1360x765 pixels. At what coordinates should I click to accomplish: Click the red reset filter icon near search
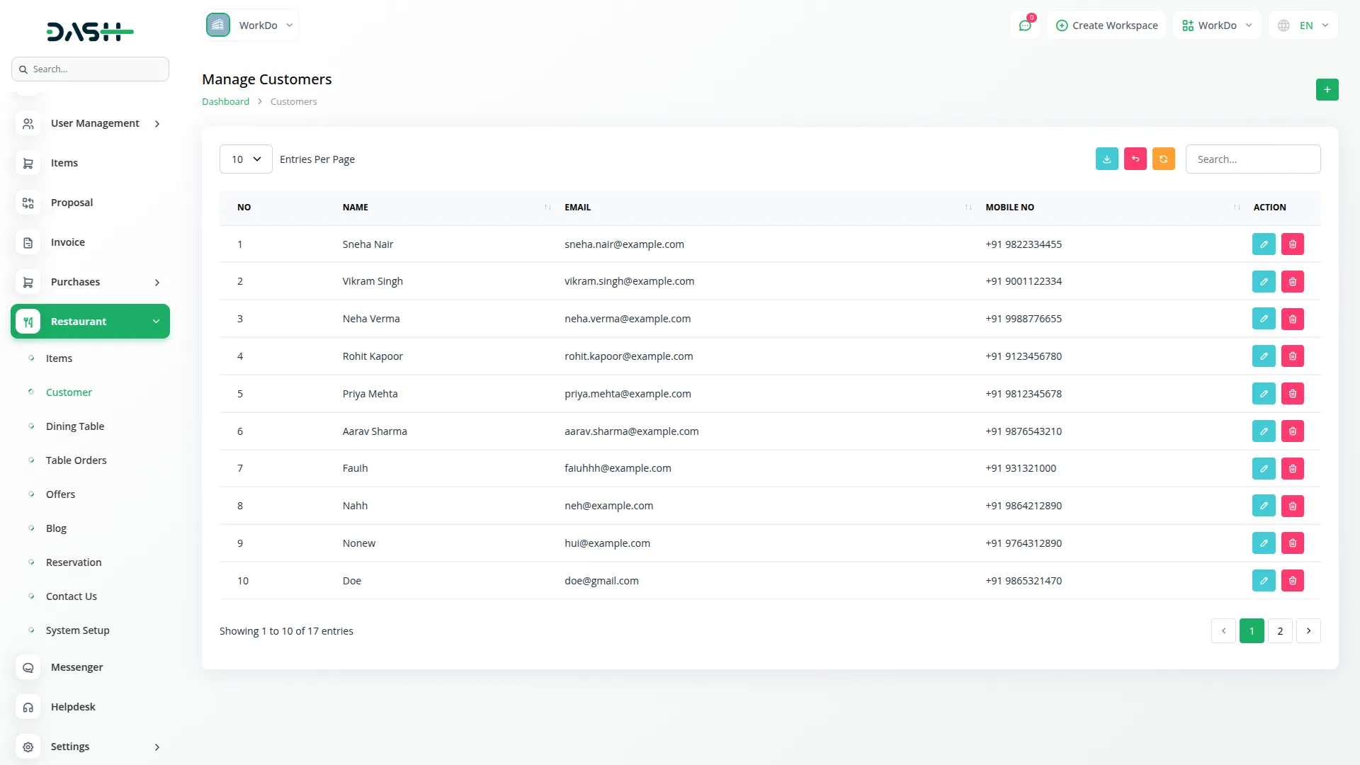(x=1135, y=159)
